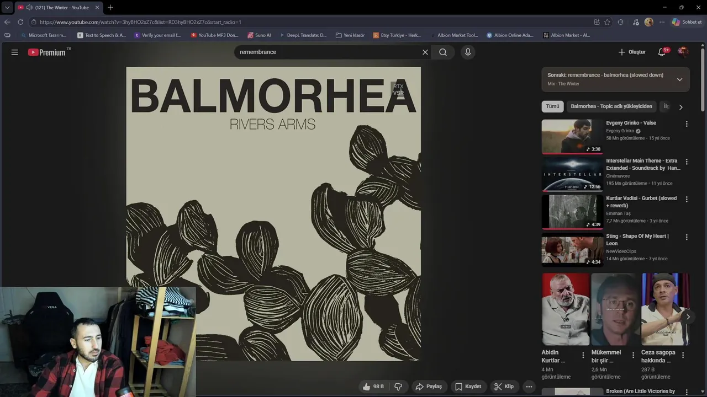Mute the tab via speaker icon
707x397 pixels.
click(29, 8)
